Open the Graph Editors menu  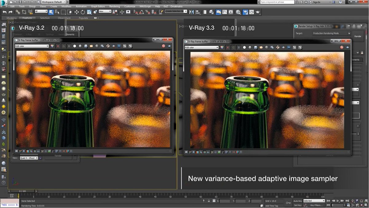click(x=98, y=6)
